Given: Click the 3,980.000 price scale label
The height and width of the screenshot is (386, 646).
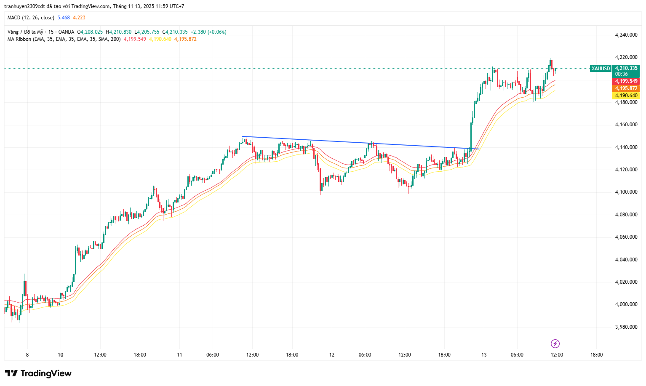Looking at the screenshot, I should 626,327.
